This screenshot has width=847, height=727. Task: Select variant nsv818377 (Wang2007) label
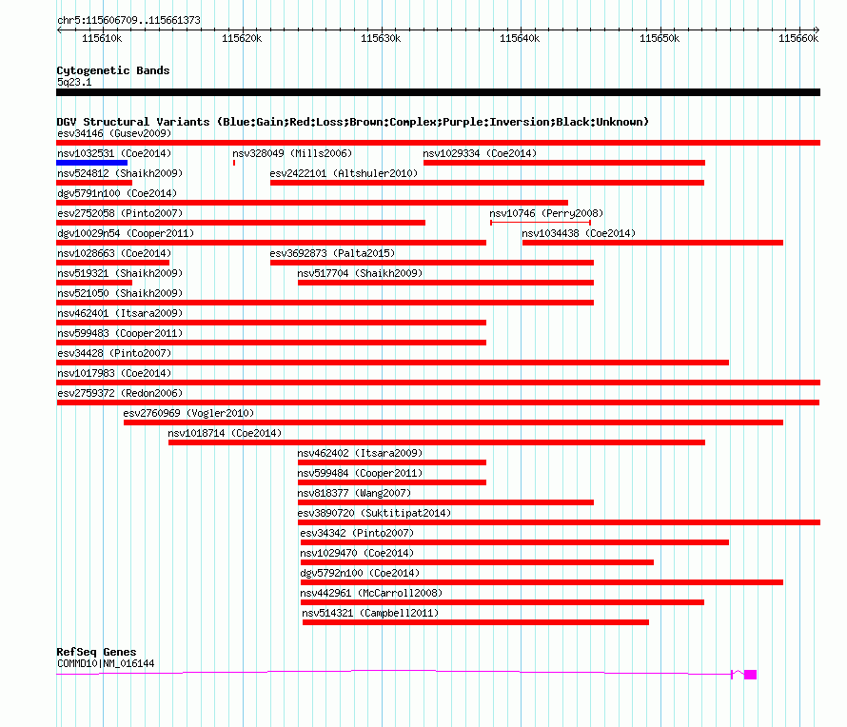click(x=354, y=493)
